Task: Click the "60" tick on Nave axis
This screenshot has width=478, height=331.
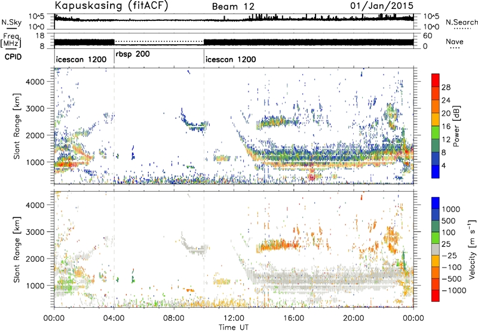Action: [x=428, y=36]
